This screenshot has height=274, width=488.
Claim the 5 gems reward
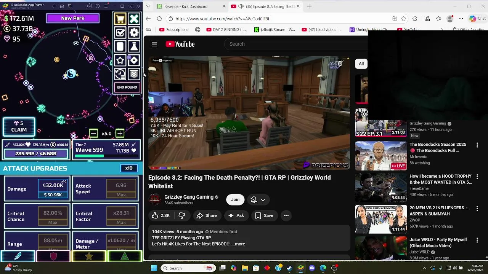click(x=19, y=127)
